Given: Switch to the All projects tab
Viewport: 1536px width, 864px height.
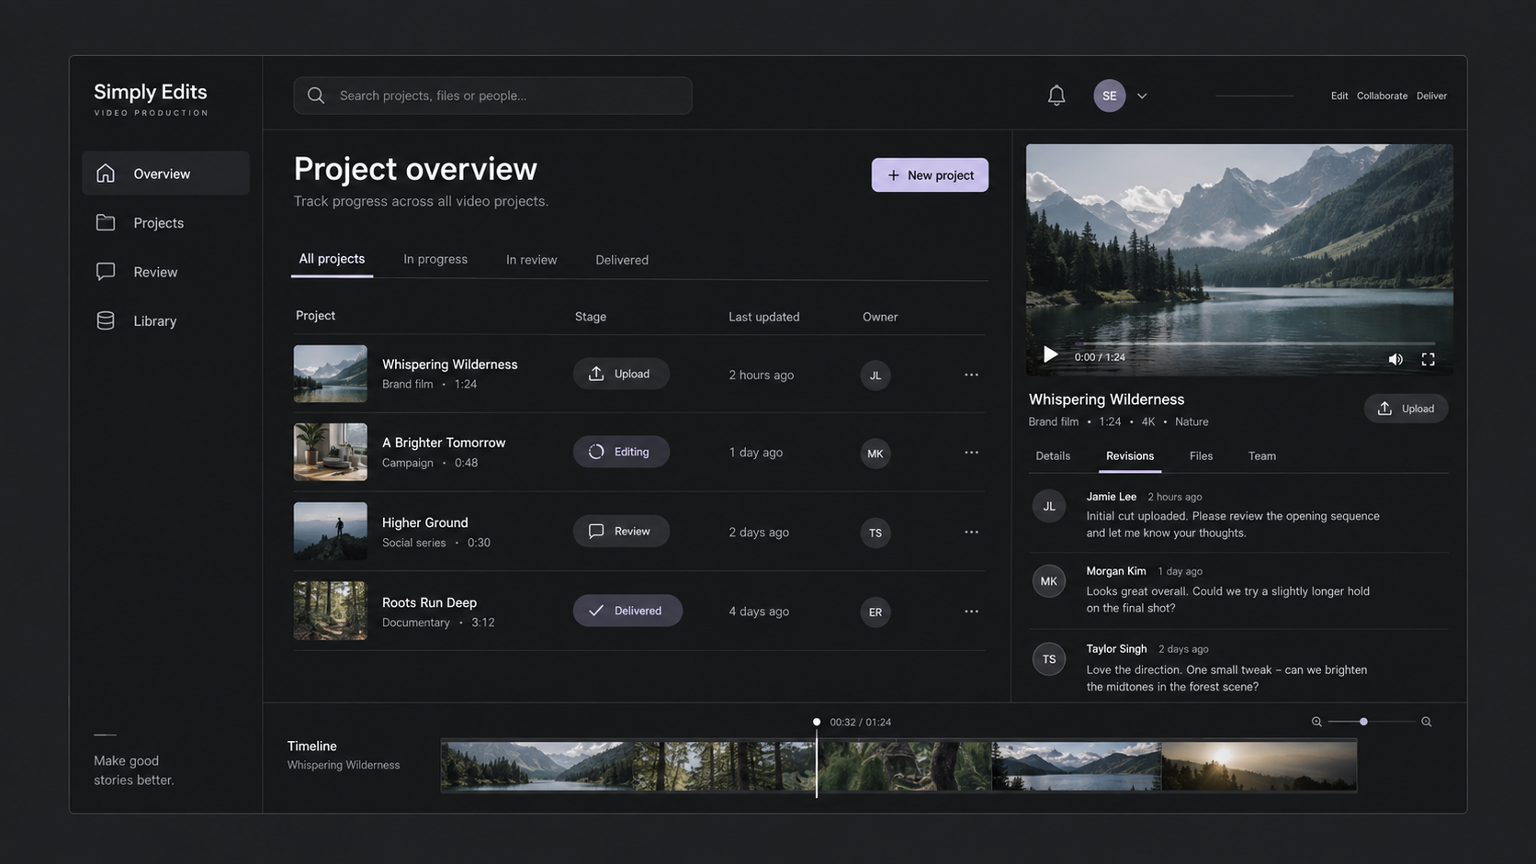Looking at the screenshot, I should click(332, 260).
